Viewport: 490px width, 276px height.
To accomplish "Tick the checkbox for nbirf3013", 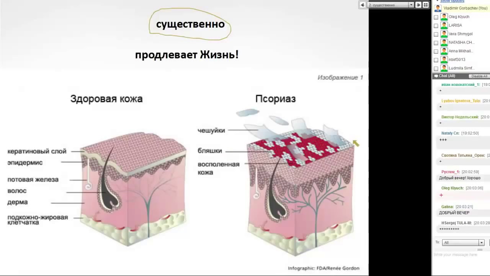I will click(436, 60).
